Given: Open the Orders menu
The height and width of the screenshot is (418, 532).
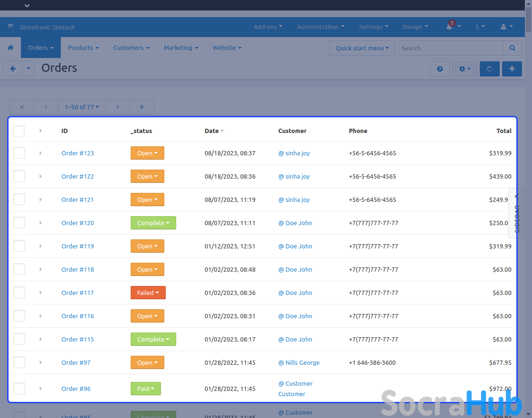Looking at the screenshot, I should pyautogui.click(x=41, y=48).
